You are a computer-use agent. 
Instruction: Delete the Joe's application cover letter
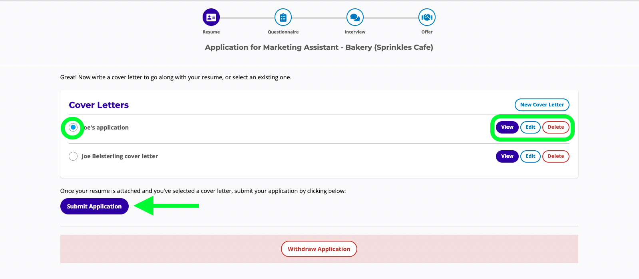point(555,127)
